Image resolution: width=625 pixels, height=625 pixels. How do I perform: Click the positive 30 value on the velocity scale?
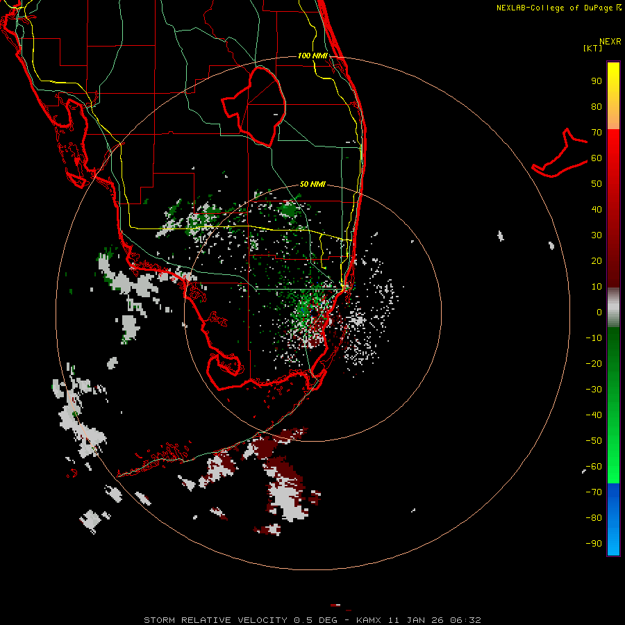[x=597, y=235]
